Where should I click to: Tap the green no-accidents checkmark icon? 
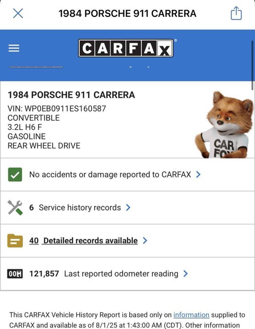[x=15, y=175]
